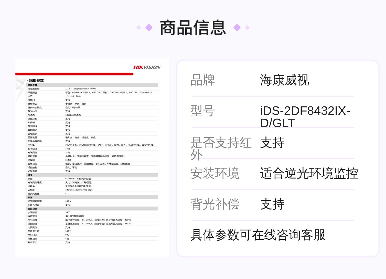The height and width of the screenshot is (279, 386).
Task: Click the '强光抑制' row label
Action: click(x=33, y=119)
